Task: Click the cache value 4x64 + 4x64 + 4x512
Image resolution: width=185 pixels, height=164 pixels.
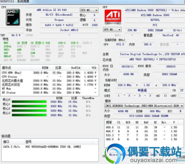Action: click(x=59, y=25)
